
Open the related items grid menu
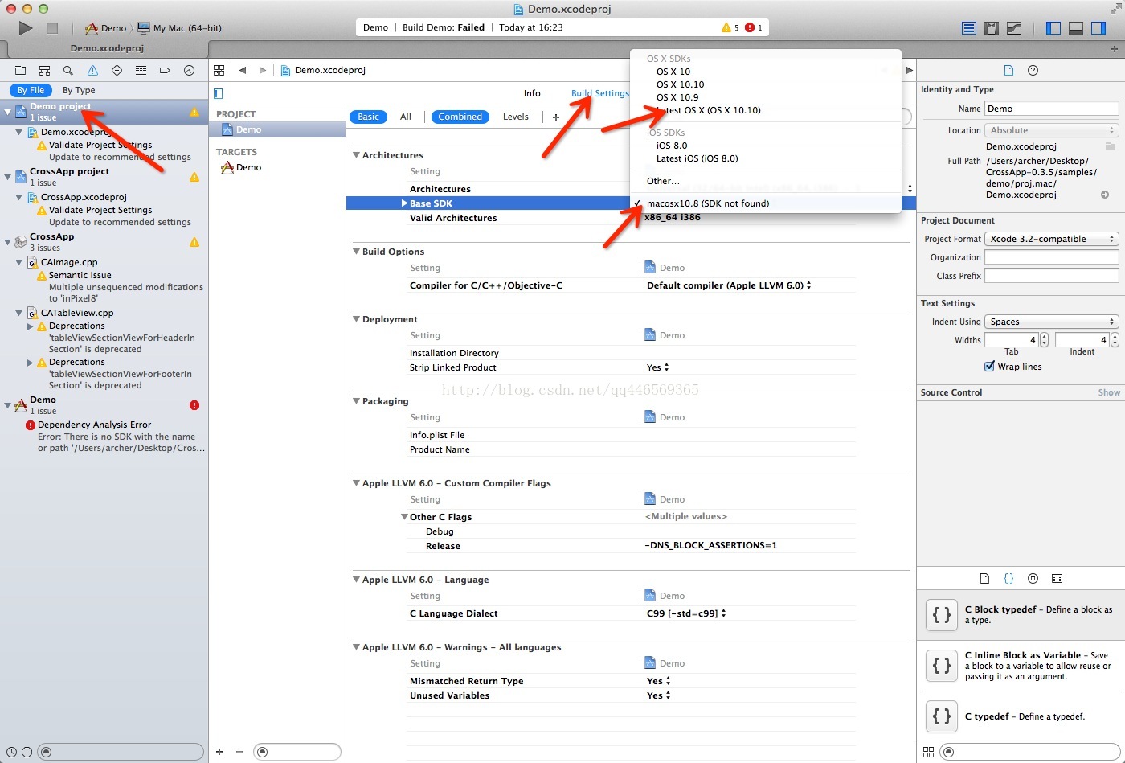click(x=219, y=70)
